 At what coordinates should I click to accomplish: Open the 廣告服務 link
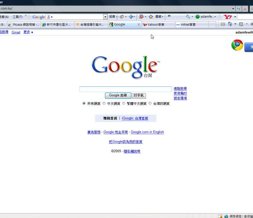pyautogui.click(x=94, y=132)
